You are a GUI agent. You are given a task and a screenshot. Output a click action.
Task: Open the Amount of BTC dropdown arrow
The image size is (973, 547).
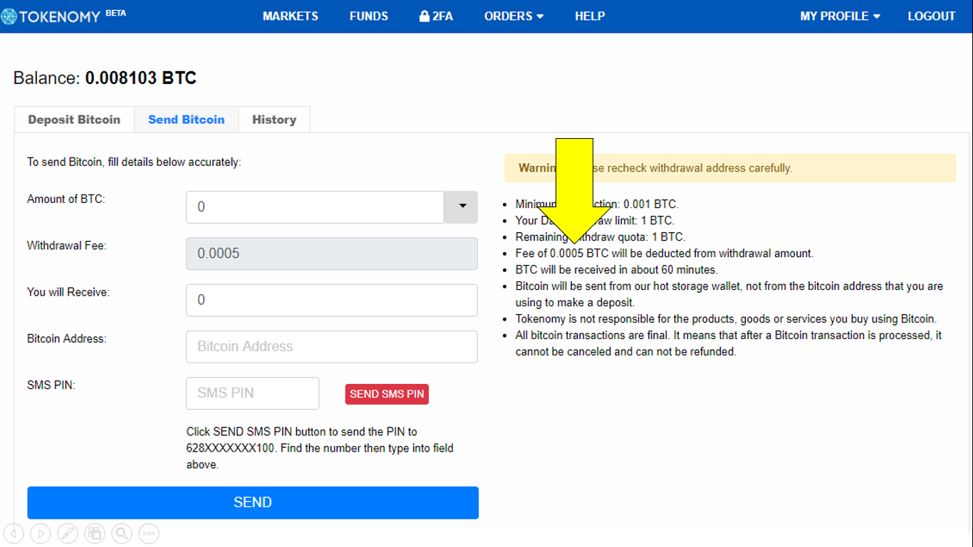coord(462,207)
